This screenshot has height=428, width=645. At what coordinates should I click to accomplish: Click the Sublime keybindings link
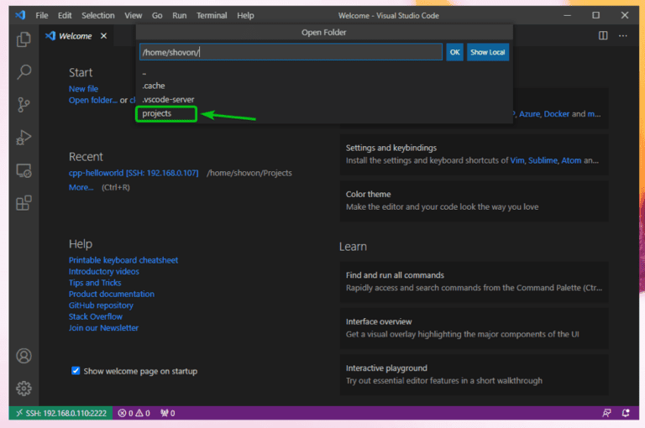coord(543,160)
